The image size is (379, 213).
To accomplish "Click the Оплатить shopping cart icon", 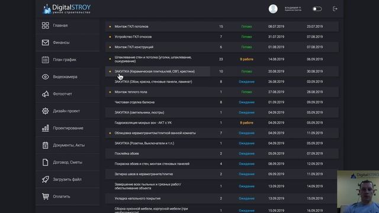I will 45,196.
